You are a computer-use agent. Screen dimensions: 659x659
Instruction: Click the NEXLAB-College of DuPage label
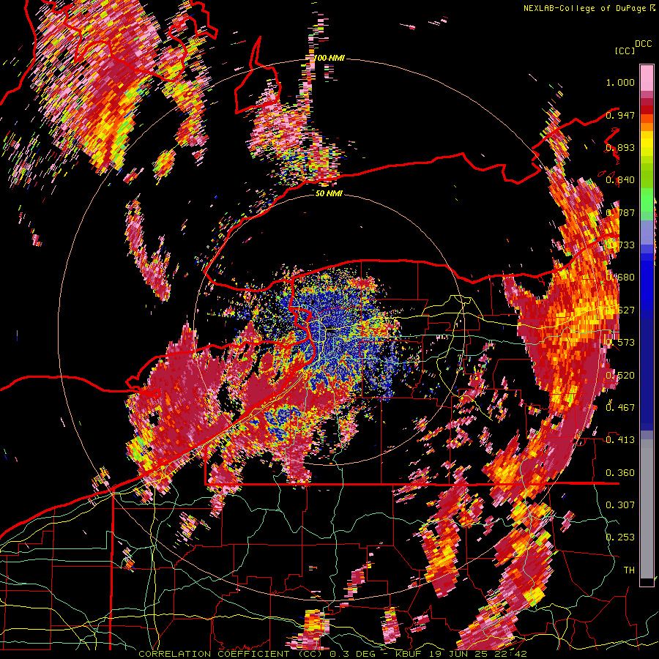point(585,8)
